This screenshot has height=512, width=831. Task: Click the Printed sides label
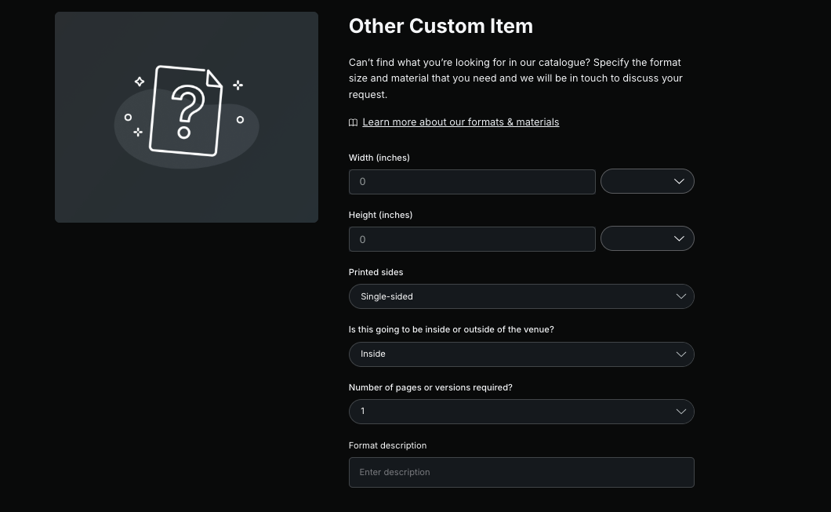(376, 272)
